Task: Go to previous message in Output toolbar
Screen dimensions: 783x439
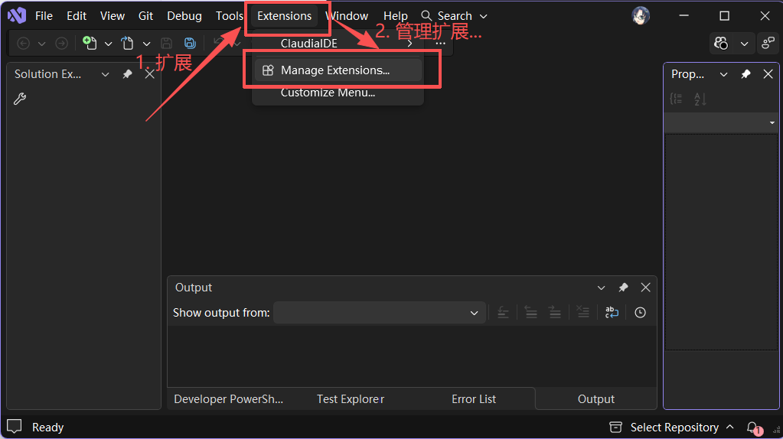Action: 531,313
